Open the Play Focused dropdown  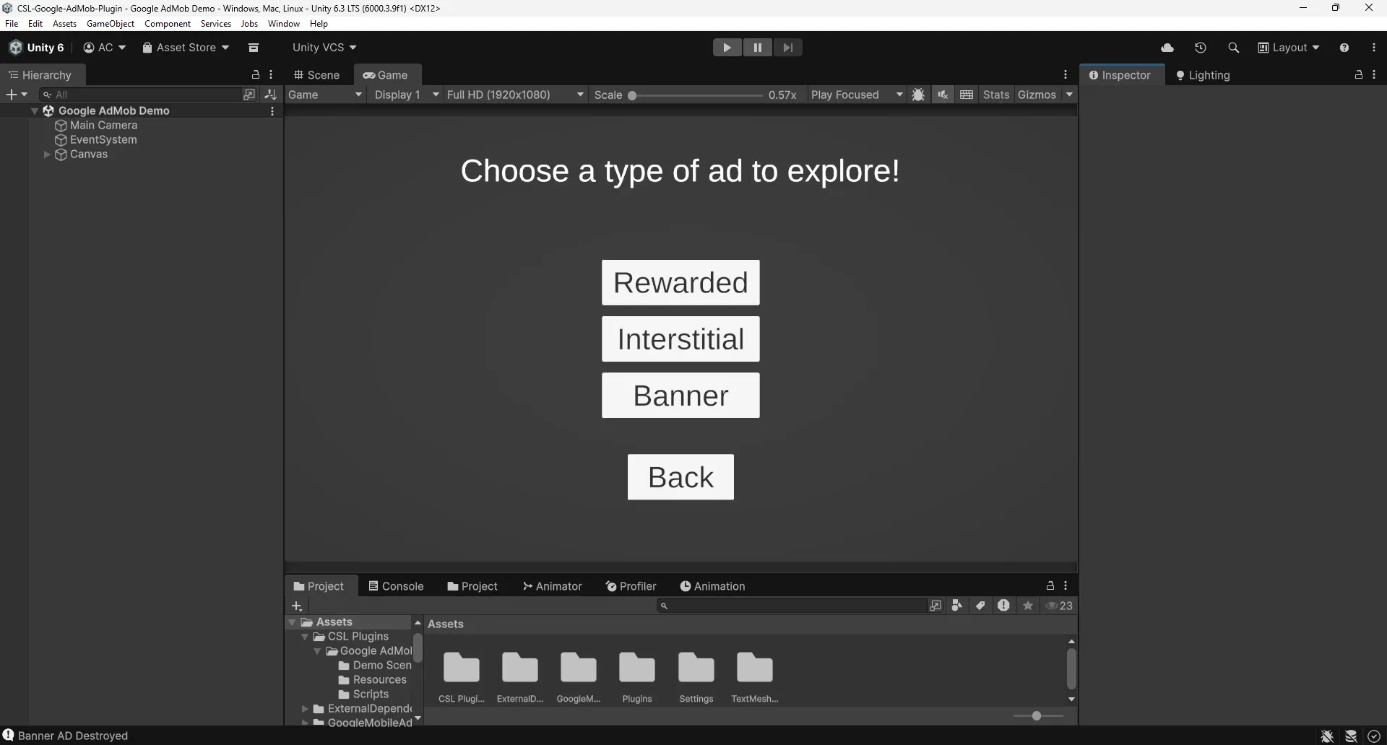click(857, 95)
